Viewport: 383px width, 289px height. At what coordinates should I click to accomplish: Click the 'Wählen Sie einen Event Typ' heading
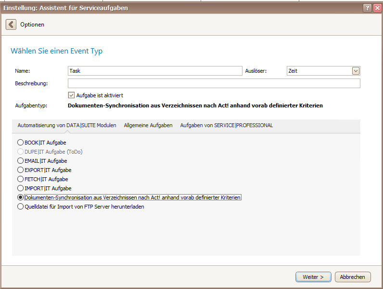tap(57, 51)
